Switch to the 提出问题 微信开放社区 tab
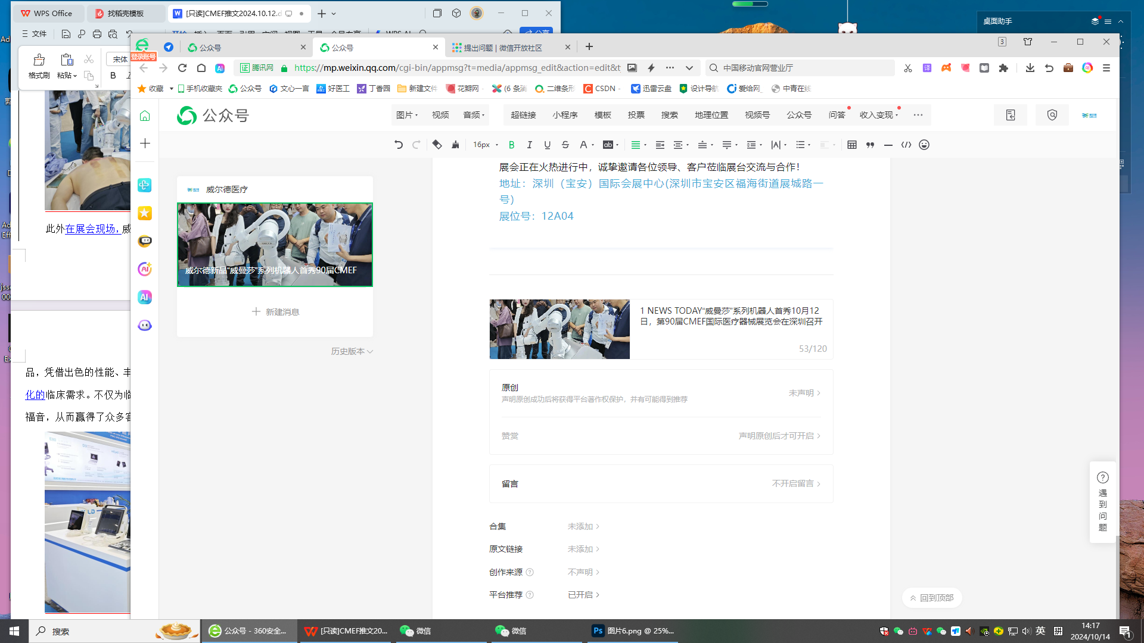The width and height of the screenshot is (1144, 643). coord(503,48)
